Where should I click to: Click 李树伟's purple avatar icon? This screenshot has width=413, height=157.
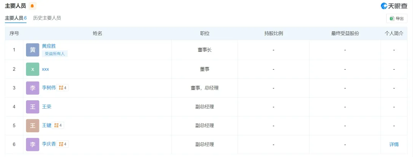point(33,88)
